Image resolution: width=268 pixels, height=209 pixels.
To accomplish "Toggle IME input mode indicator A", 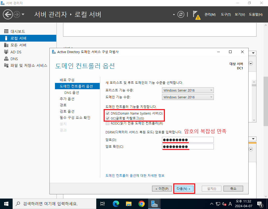I will point(230,204).
